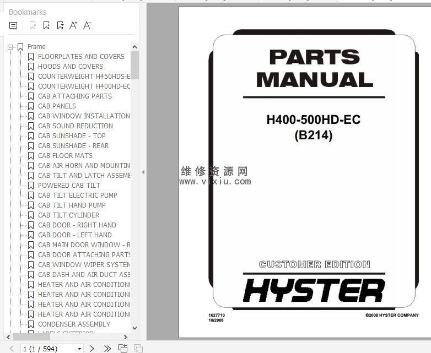The height and width of the screenshot is (353, 431).
Task: Open CAB AIR HORN AND MOUNTING bookmark
Action: (x=84, y=166)
